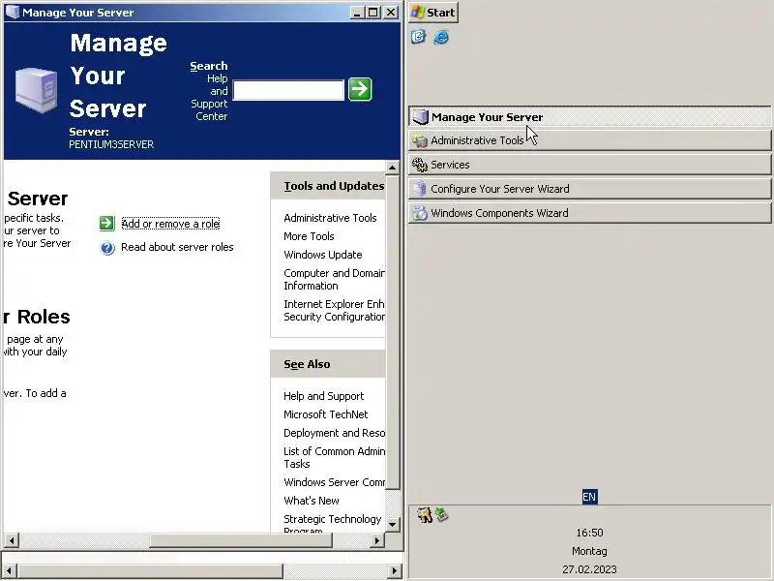
Task: Click the date 27.02.2023 in tray
Action: click(589, 569)
